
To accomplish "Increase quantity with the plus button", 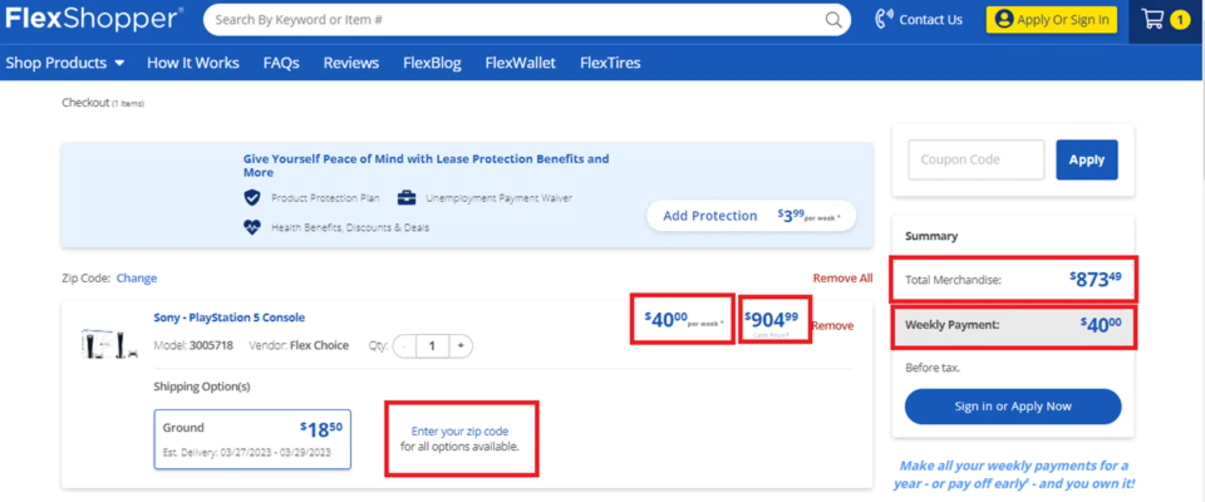I will click(461, 346).
